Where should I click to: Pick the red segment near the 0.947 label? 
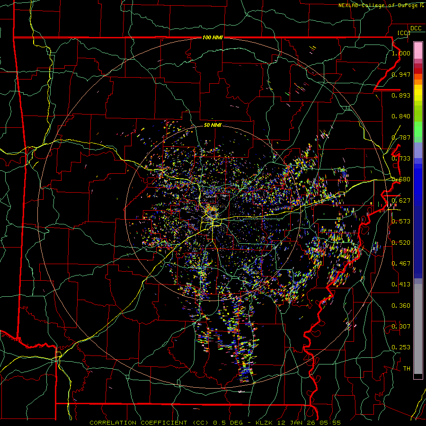(418, 71)
